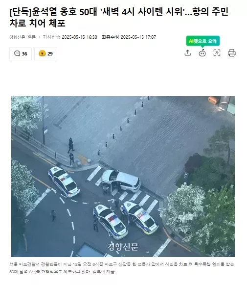Click the share upload icon
Image resolution: width=247 pixels, height=285 pixels.
click(x=187, y=53)
